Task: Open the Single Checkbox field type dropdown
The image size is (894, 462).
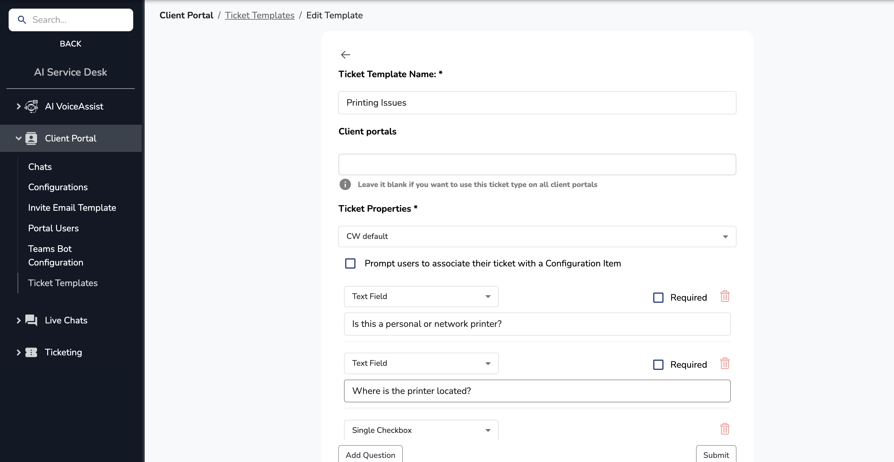Action: (x=421, y=430)
